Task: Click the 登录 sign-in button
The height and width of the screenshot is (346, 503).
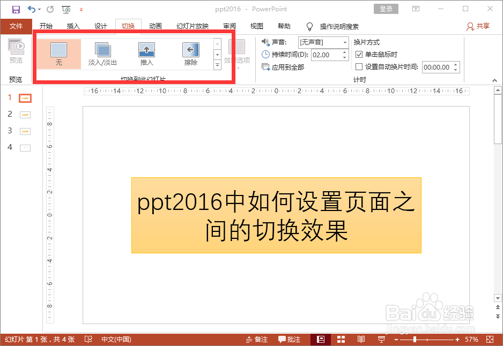Action: 386,9
